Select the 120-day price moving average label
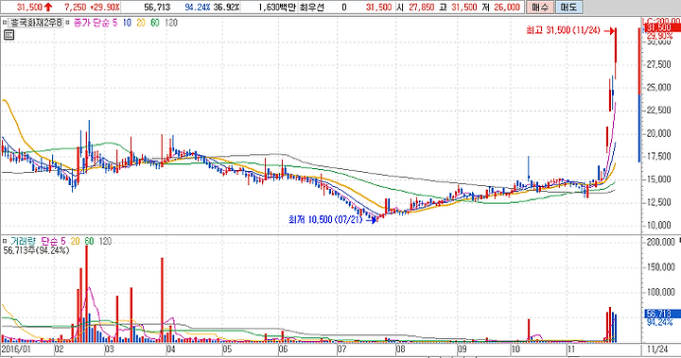The height and width of the screenshot is (358, 681). (x=171, y=23)
